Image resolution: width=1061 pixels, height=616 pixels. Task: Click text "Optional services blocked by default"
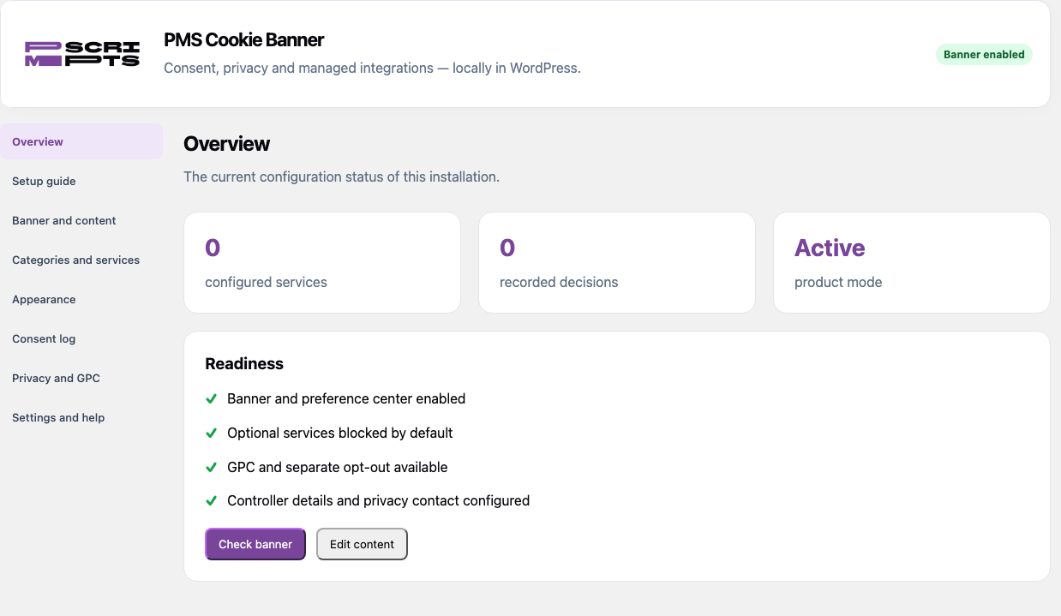click(340, 433)
